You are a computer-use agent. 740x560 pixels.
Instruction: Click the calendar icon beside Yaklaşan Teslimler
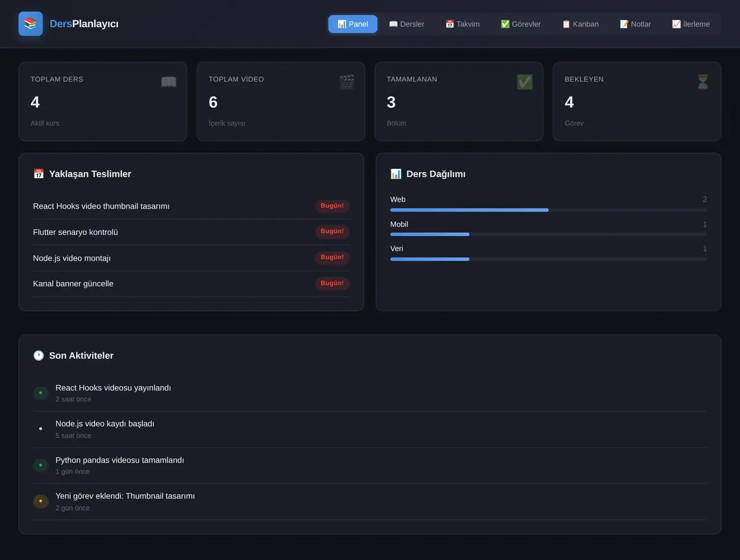tap(38, 174)
